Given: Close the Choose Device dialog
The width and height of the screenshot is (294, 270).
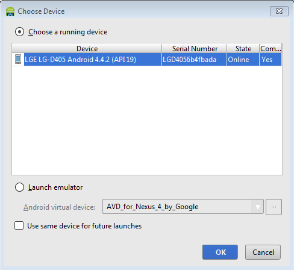Looking at the screenshot, I should click(x=279, y=11).
